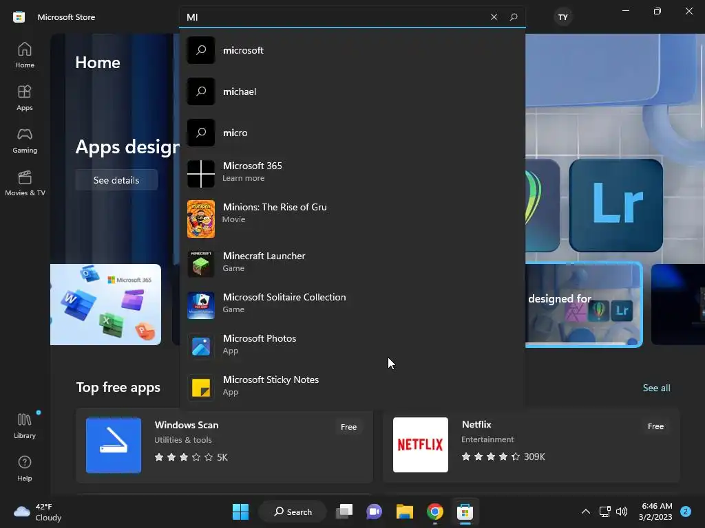705x528 pixels.
Task: Click the See details button
Action: point(116,180)
